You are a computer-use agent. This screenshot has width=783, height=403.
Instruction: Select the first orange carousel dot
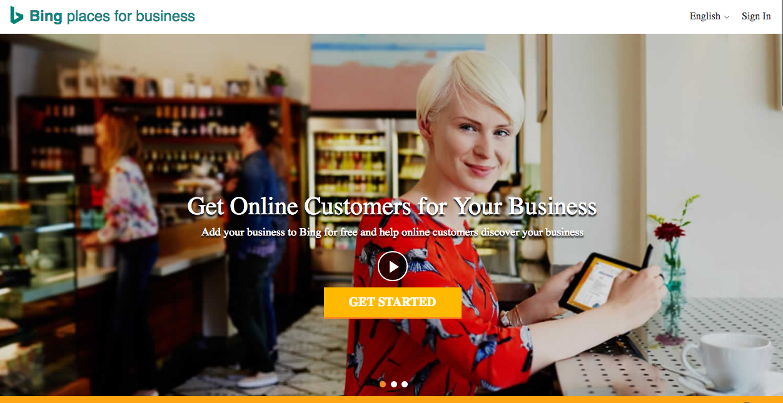click(x=383, y=384)
